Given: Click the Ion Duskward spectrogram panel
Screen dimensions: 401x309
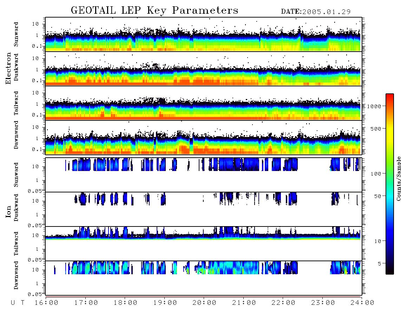Looking at the screenshot, I should (x=204, y=209).
